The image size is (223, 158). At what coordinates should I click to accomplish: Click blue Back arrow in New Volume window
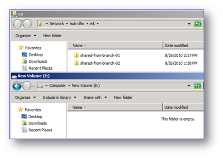17,86
